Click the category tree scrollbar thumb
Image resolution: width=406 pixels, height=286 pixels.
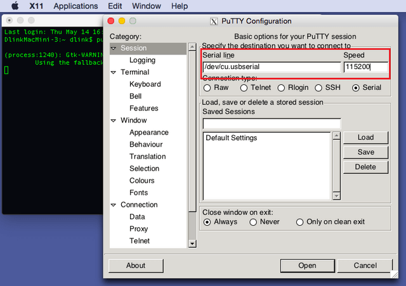click(x=192, y=131)
